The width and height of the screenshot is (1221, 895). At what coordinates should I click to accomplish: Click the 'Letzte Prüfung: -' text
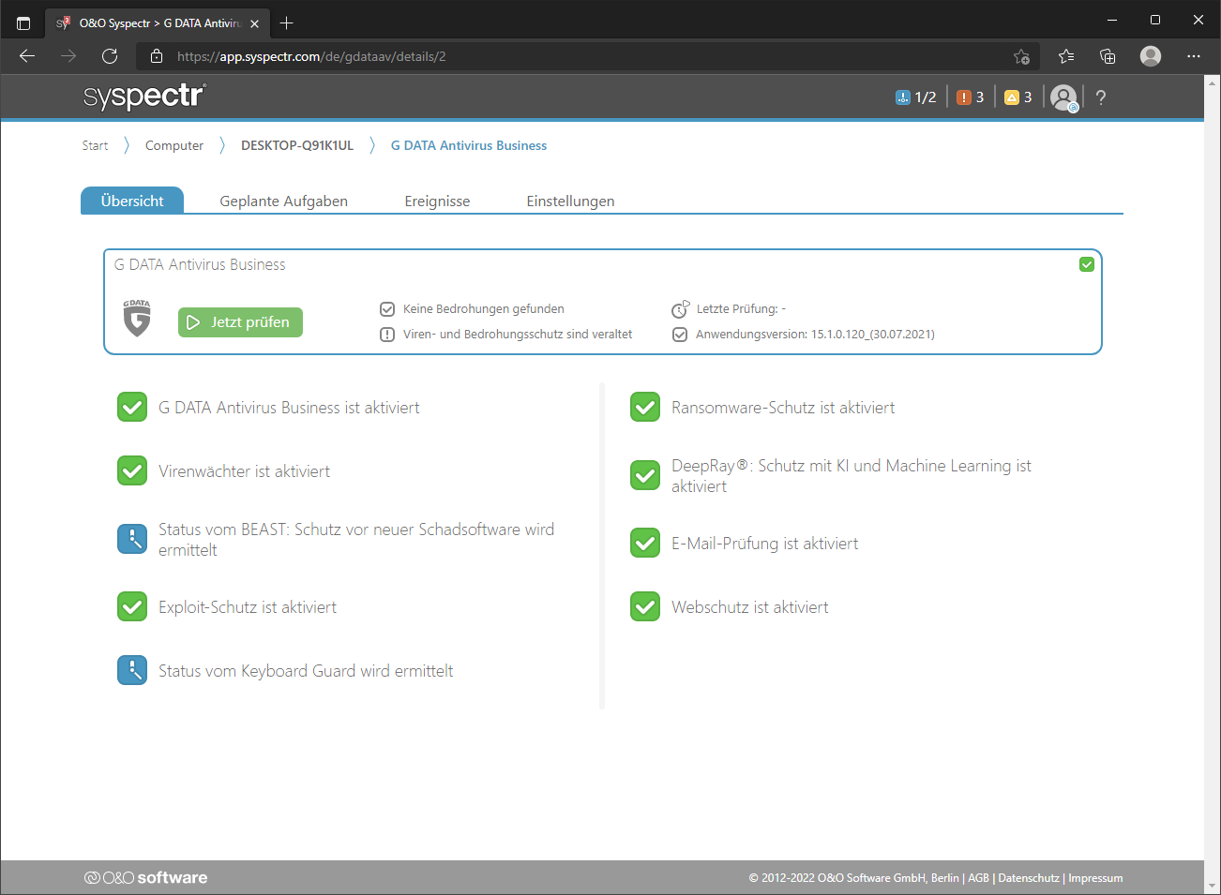coord(741,309)
